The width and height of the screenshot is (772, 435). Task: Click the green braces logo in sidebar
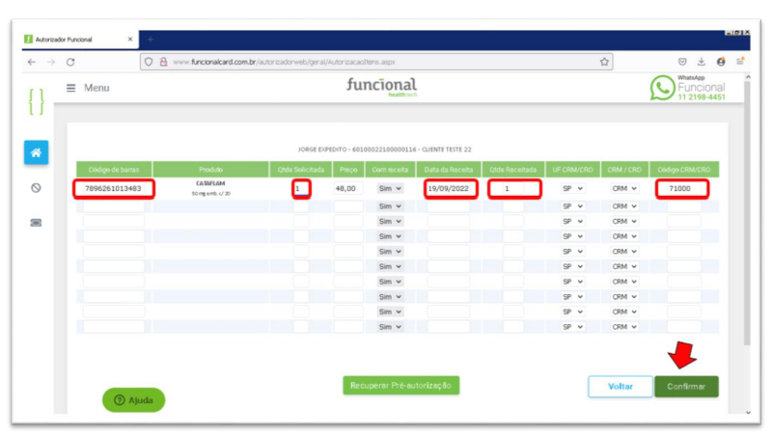click(37, 102)
